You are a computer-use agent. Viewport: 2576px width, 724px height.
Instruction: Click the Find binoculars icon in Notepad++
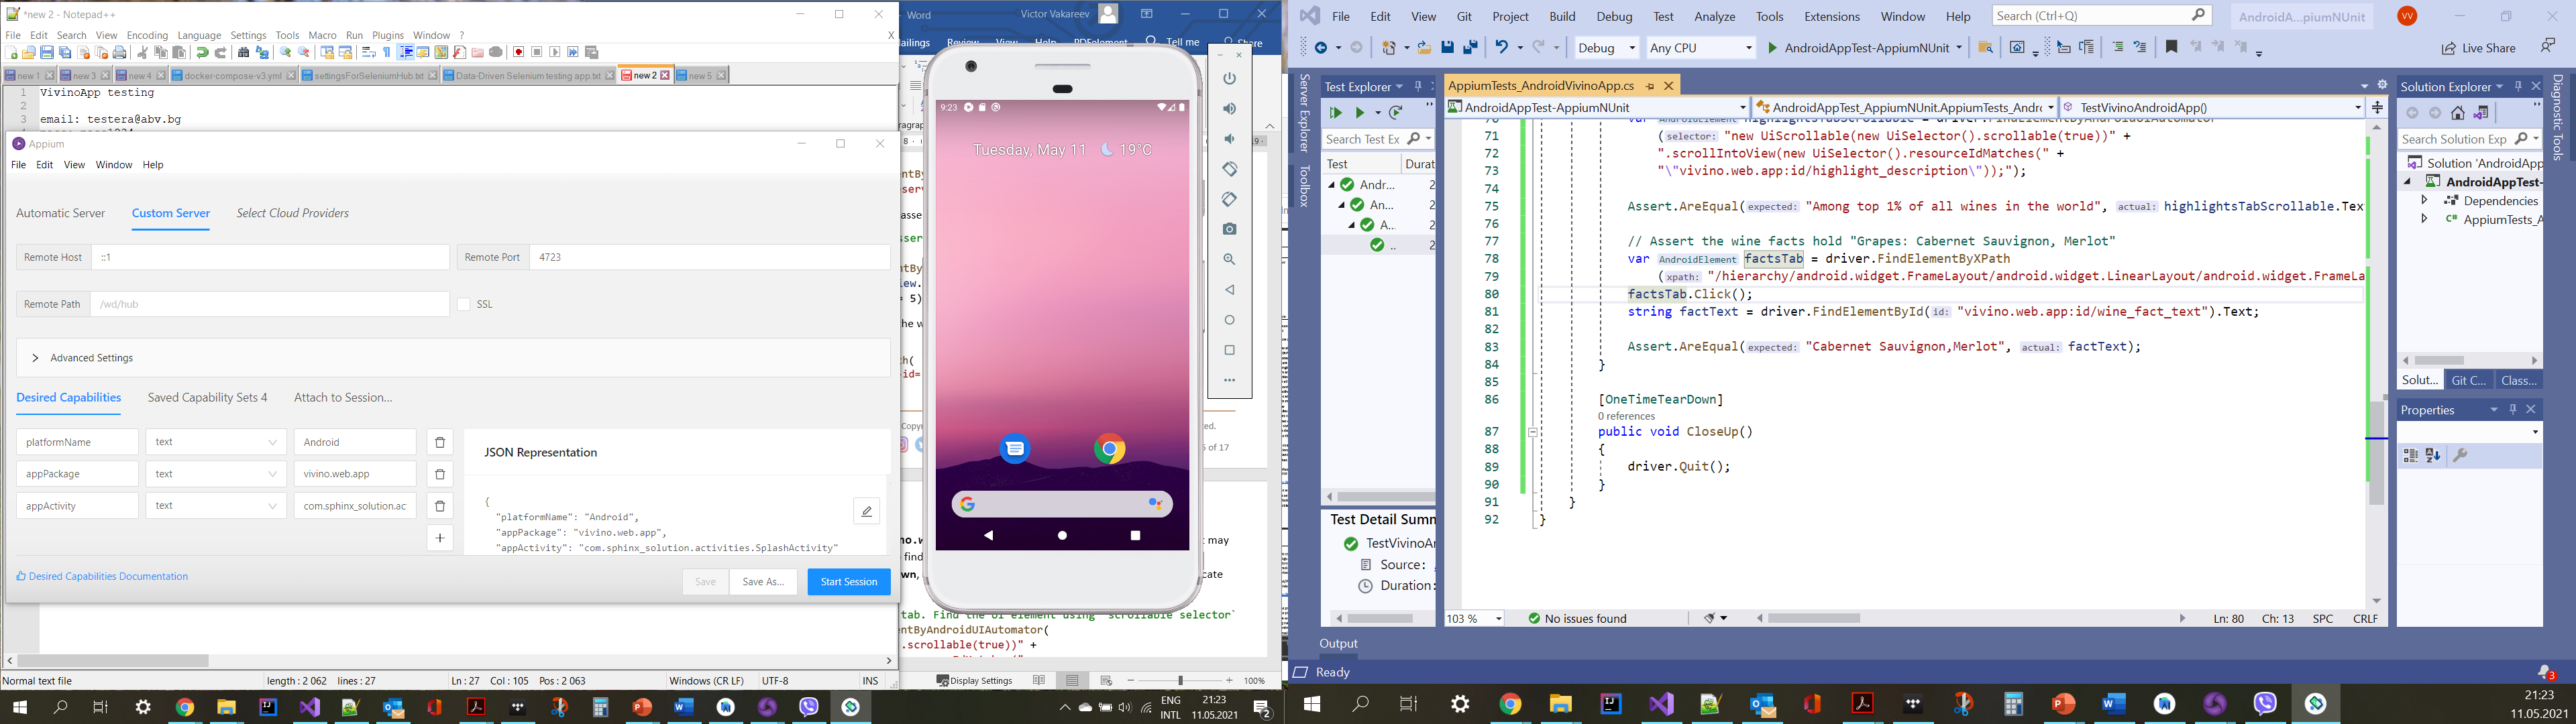pyautogui.click(x=243, y=52)
